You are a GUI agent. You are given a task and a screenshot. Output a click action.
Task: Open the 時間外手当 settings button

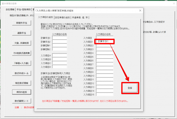point(22,23)
